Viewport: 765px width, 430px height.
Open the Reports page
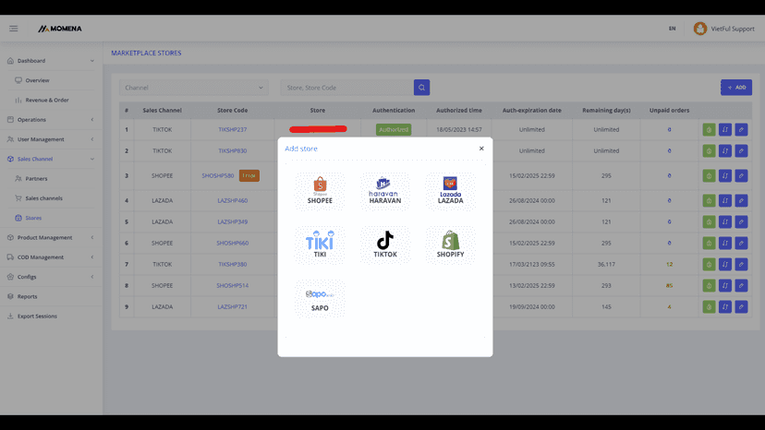click(27, 296)
